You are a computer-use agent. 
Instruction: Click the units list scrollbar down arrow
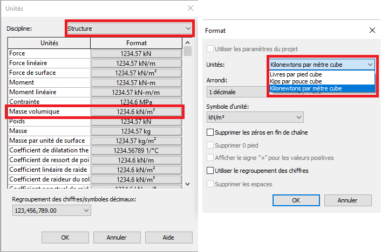tap(188, 184)
